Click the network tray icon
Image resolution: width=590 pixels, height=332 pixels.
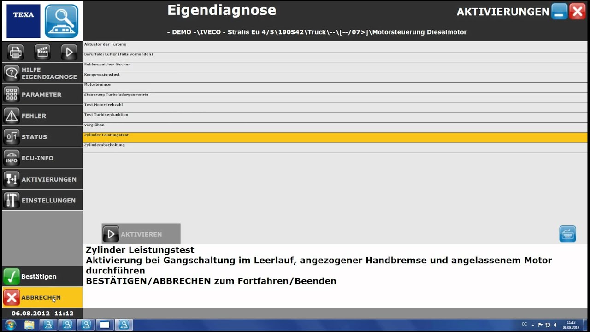(x=548, y=325)
